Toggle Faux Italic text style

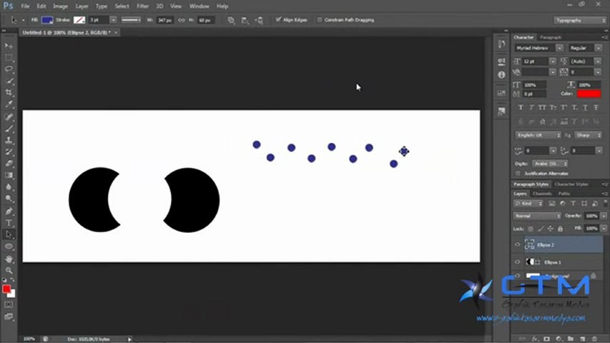click(531, 107)
